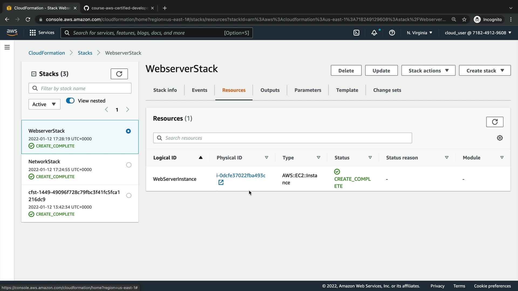Switch to the Events tab

pos(199,90)
